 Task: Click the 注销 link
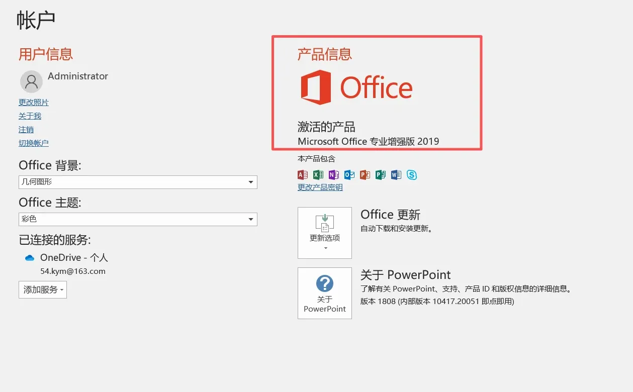click(x=26, y=129)
